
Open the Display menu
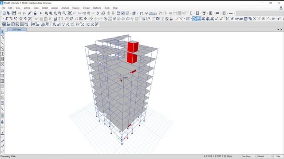tap(76, 8)
